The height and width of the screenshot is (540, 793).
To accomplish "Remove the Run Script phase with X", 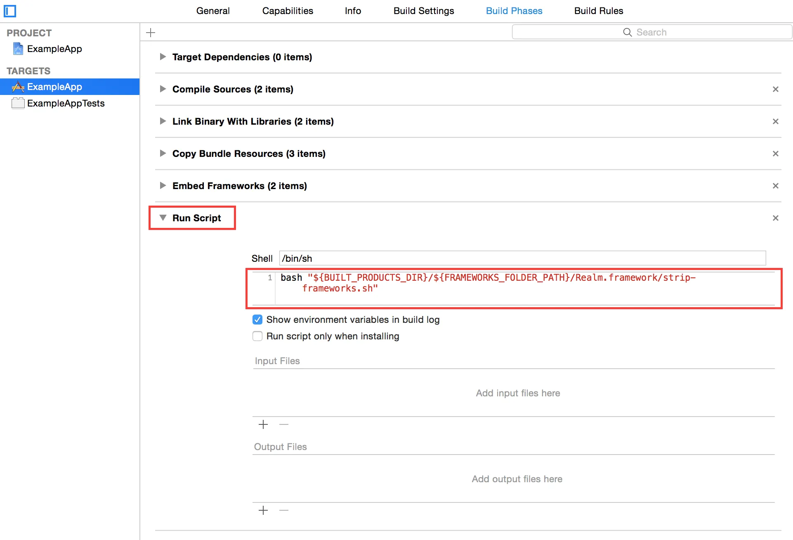I will pyautogui.click(x=775, y=218).
